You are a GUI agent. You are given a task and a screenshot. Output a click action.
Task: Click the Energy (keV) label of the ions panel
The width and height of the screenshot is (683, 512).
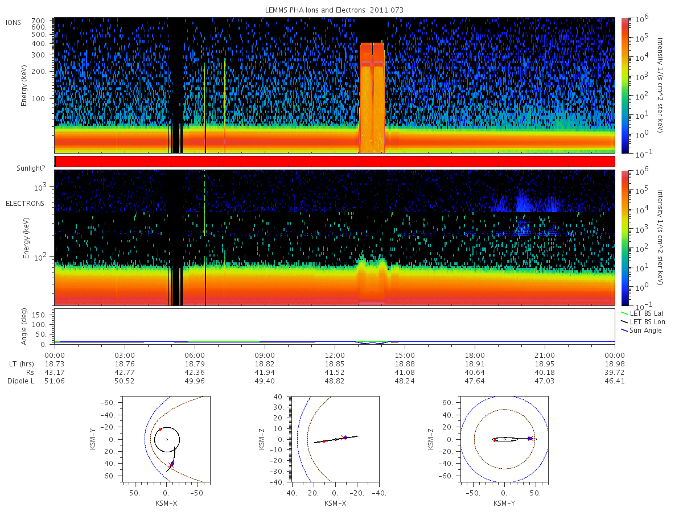click(24, 85)
